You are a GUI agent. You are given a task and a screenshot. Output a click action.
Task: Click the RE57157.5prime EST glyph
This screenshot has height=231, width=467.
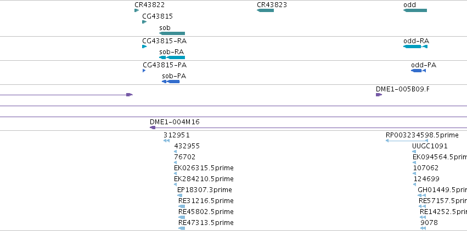(x=422, y=206)
